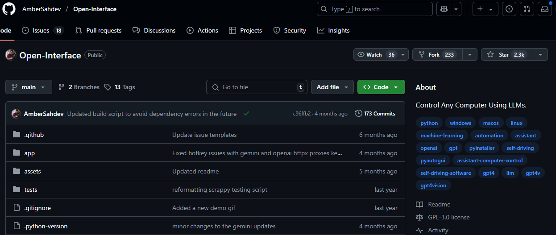
Task: Open the Code tab at left edge
Action: coord(5,30)
